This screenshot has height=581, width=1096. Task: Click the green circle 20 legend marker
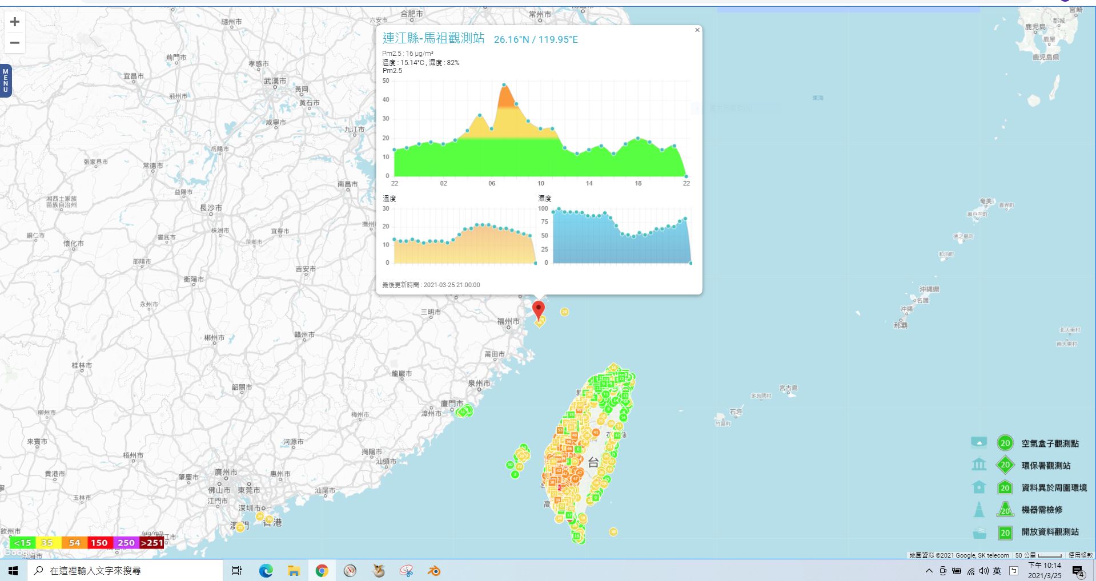1005,443
